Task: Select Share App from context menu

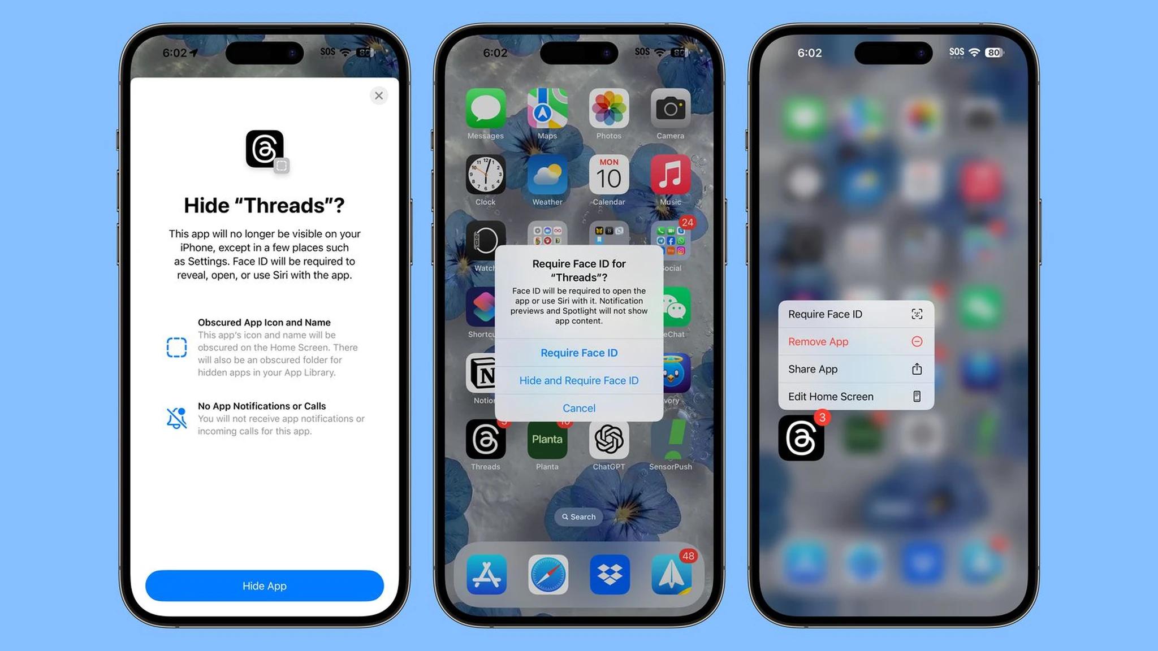Action: pos(855,368)
